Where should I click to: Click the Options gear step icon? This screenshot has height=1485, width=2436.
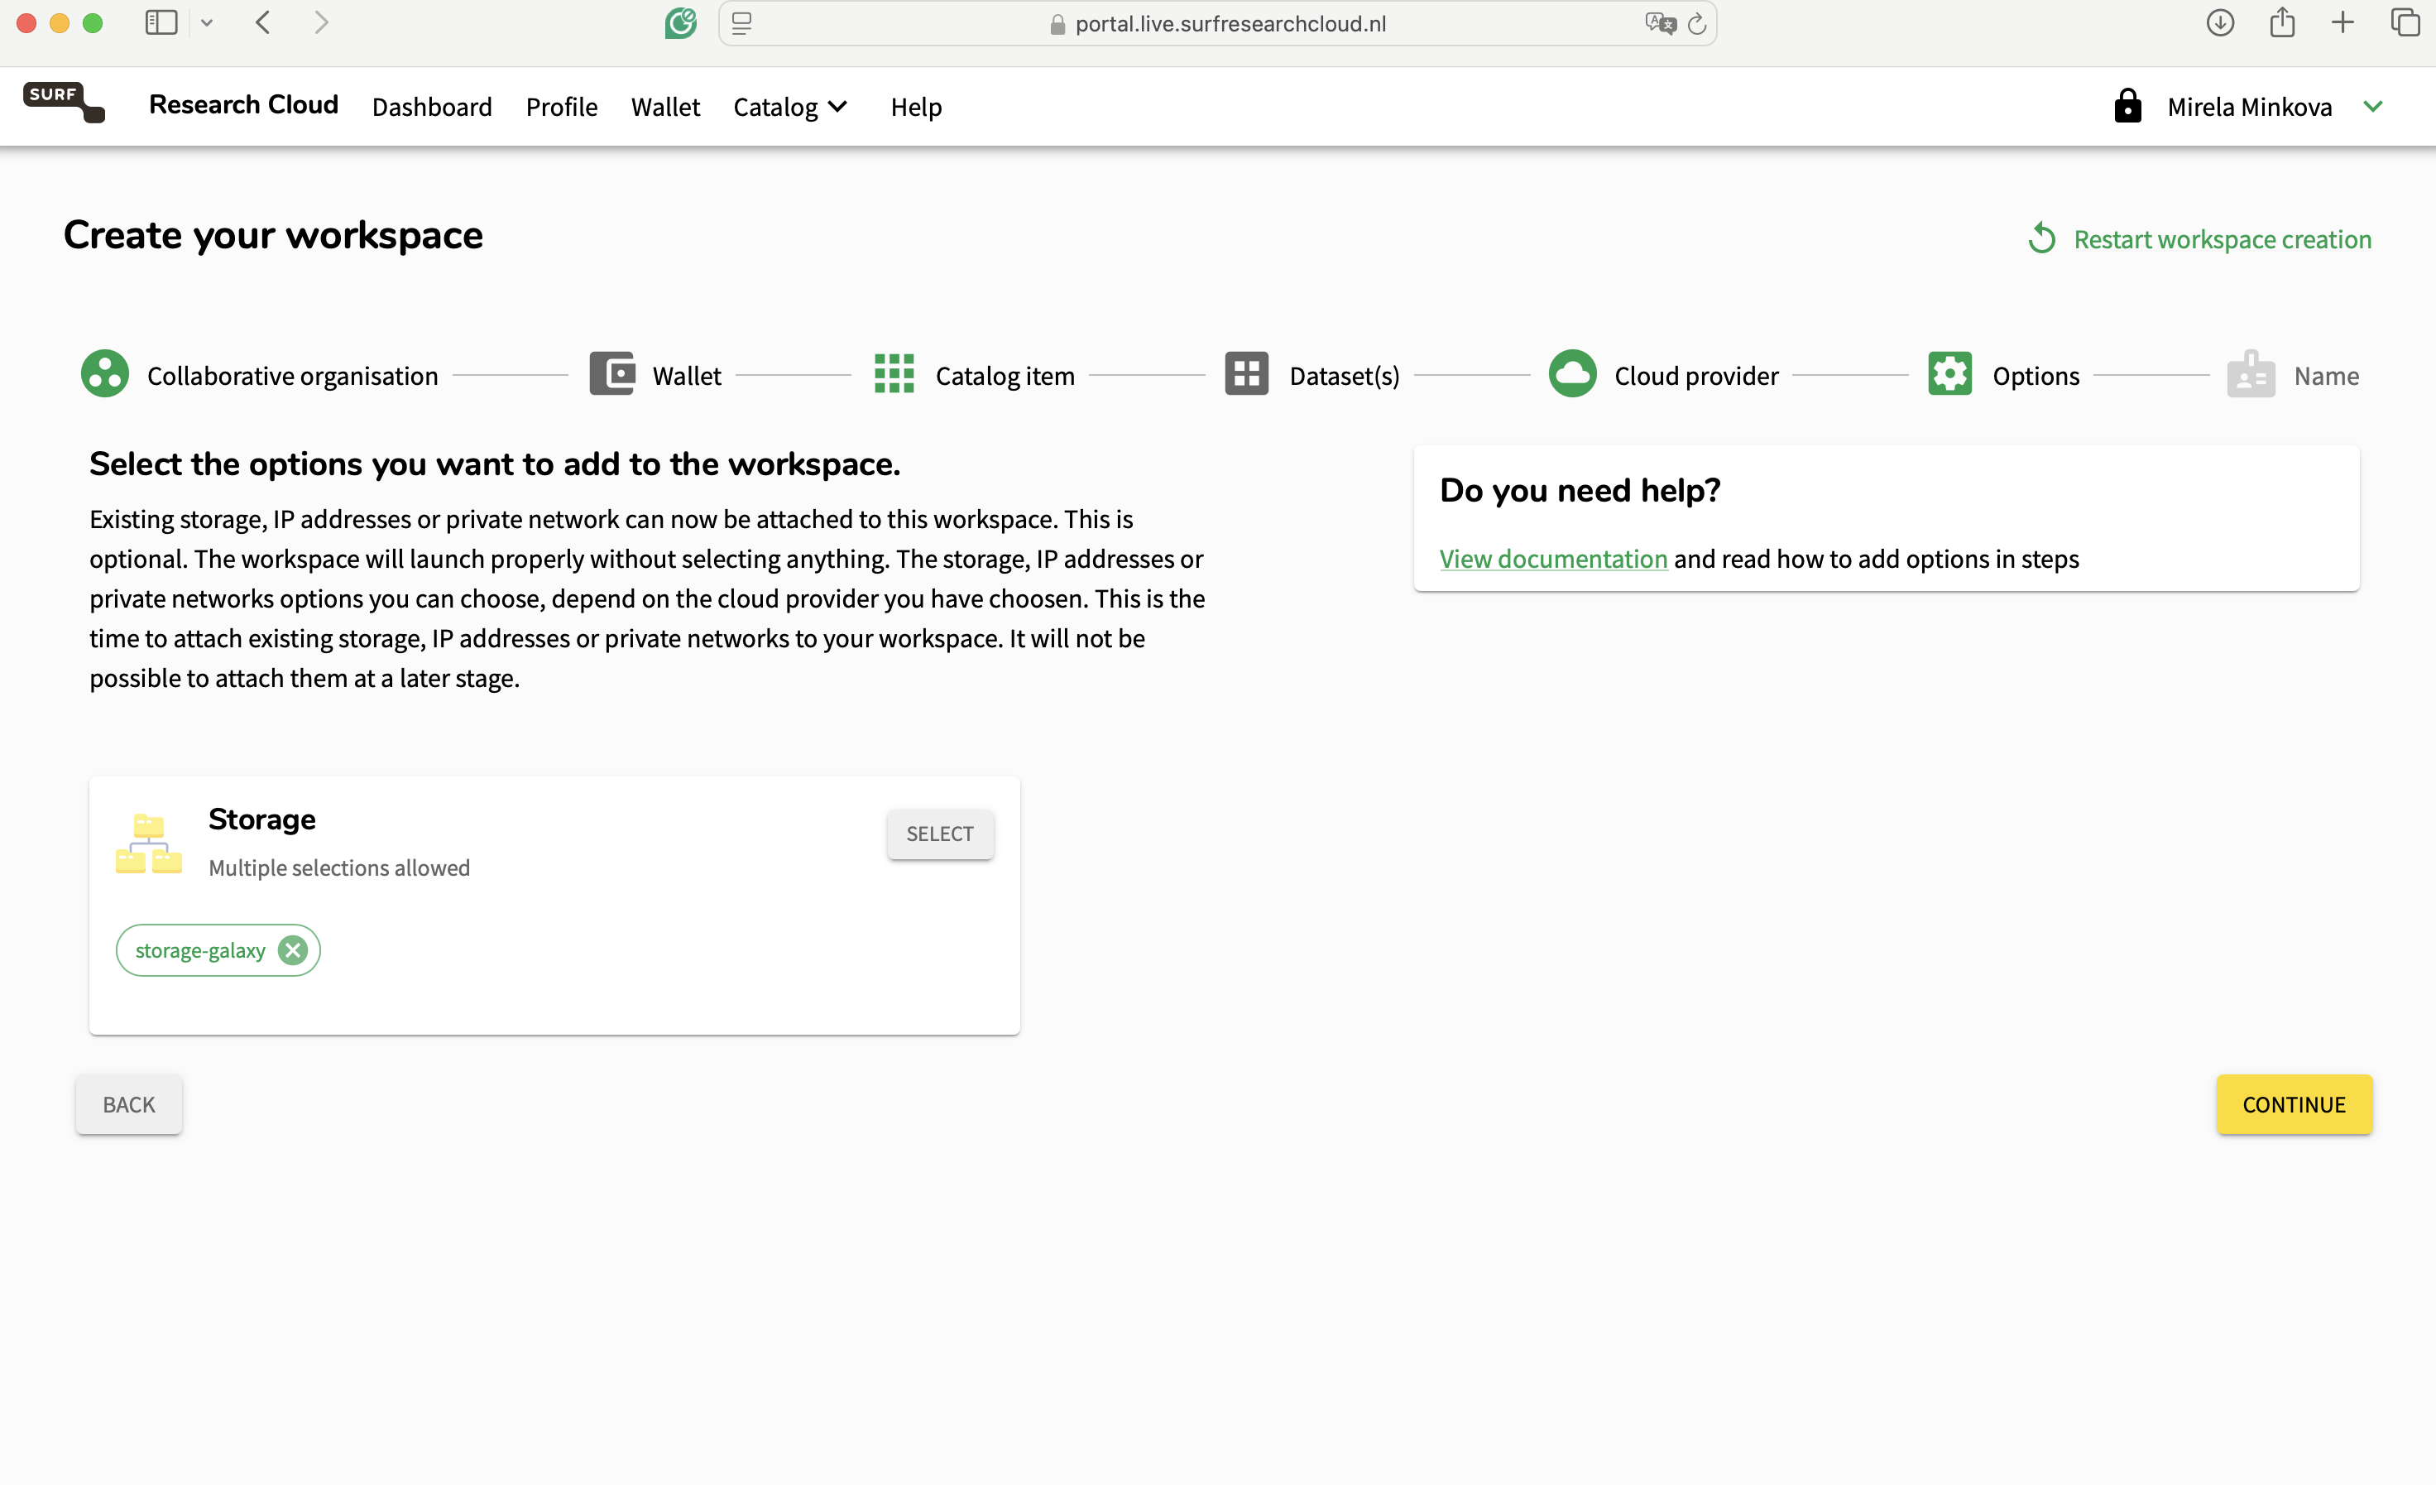point(1949,375)
